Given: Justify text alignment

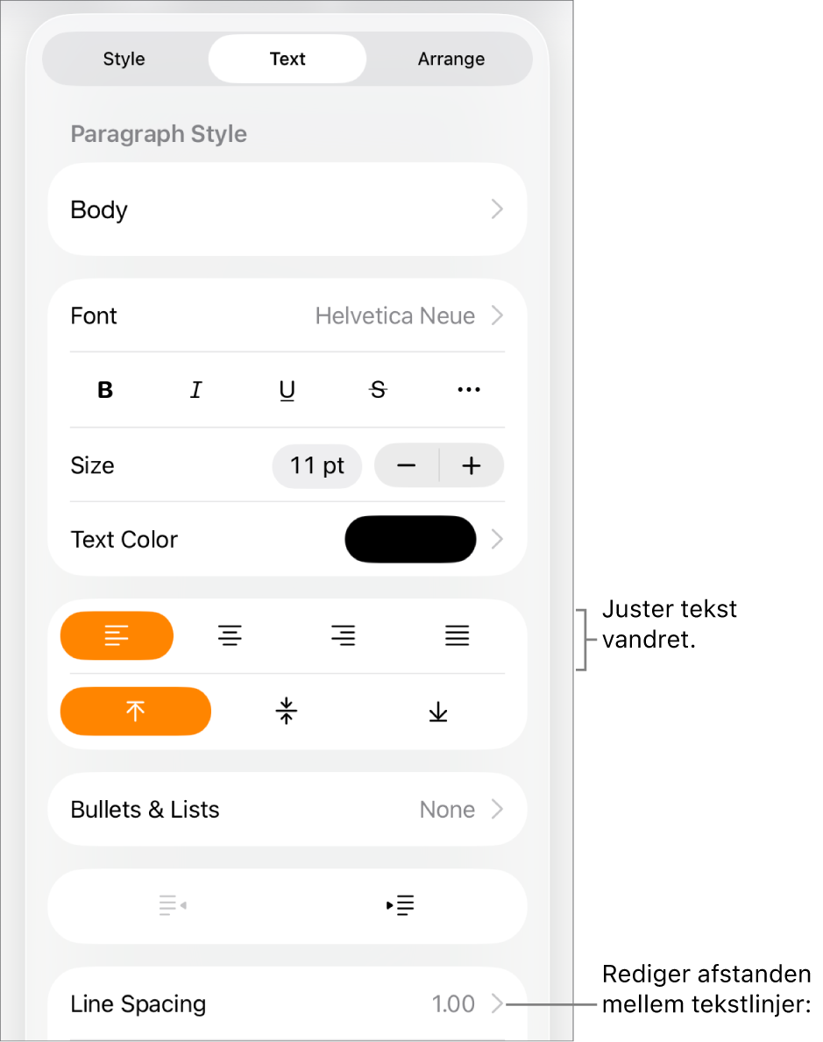Looking at the screenshot, I should [457, 635].
